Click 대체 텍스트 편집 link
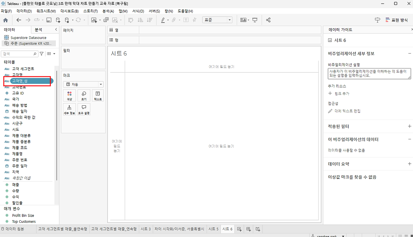This screenshot has height=237, width=413. click(344, 111)
